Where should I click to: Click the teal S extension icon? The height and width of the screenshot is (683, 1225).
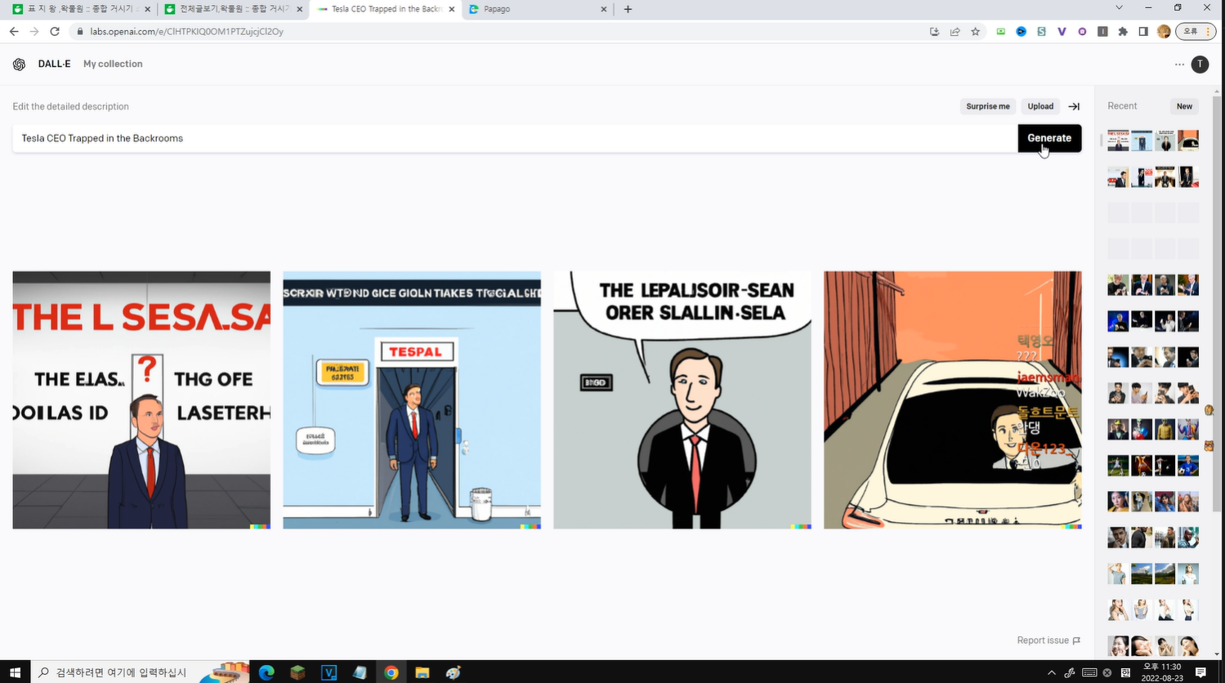[1041, 32]
